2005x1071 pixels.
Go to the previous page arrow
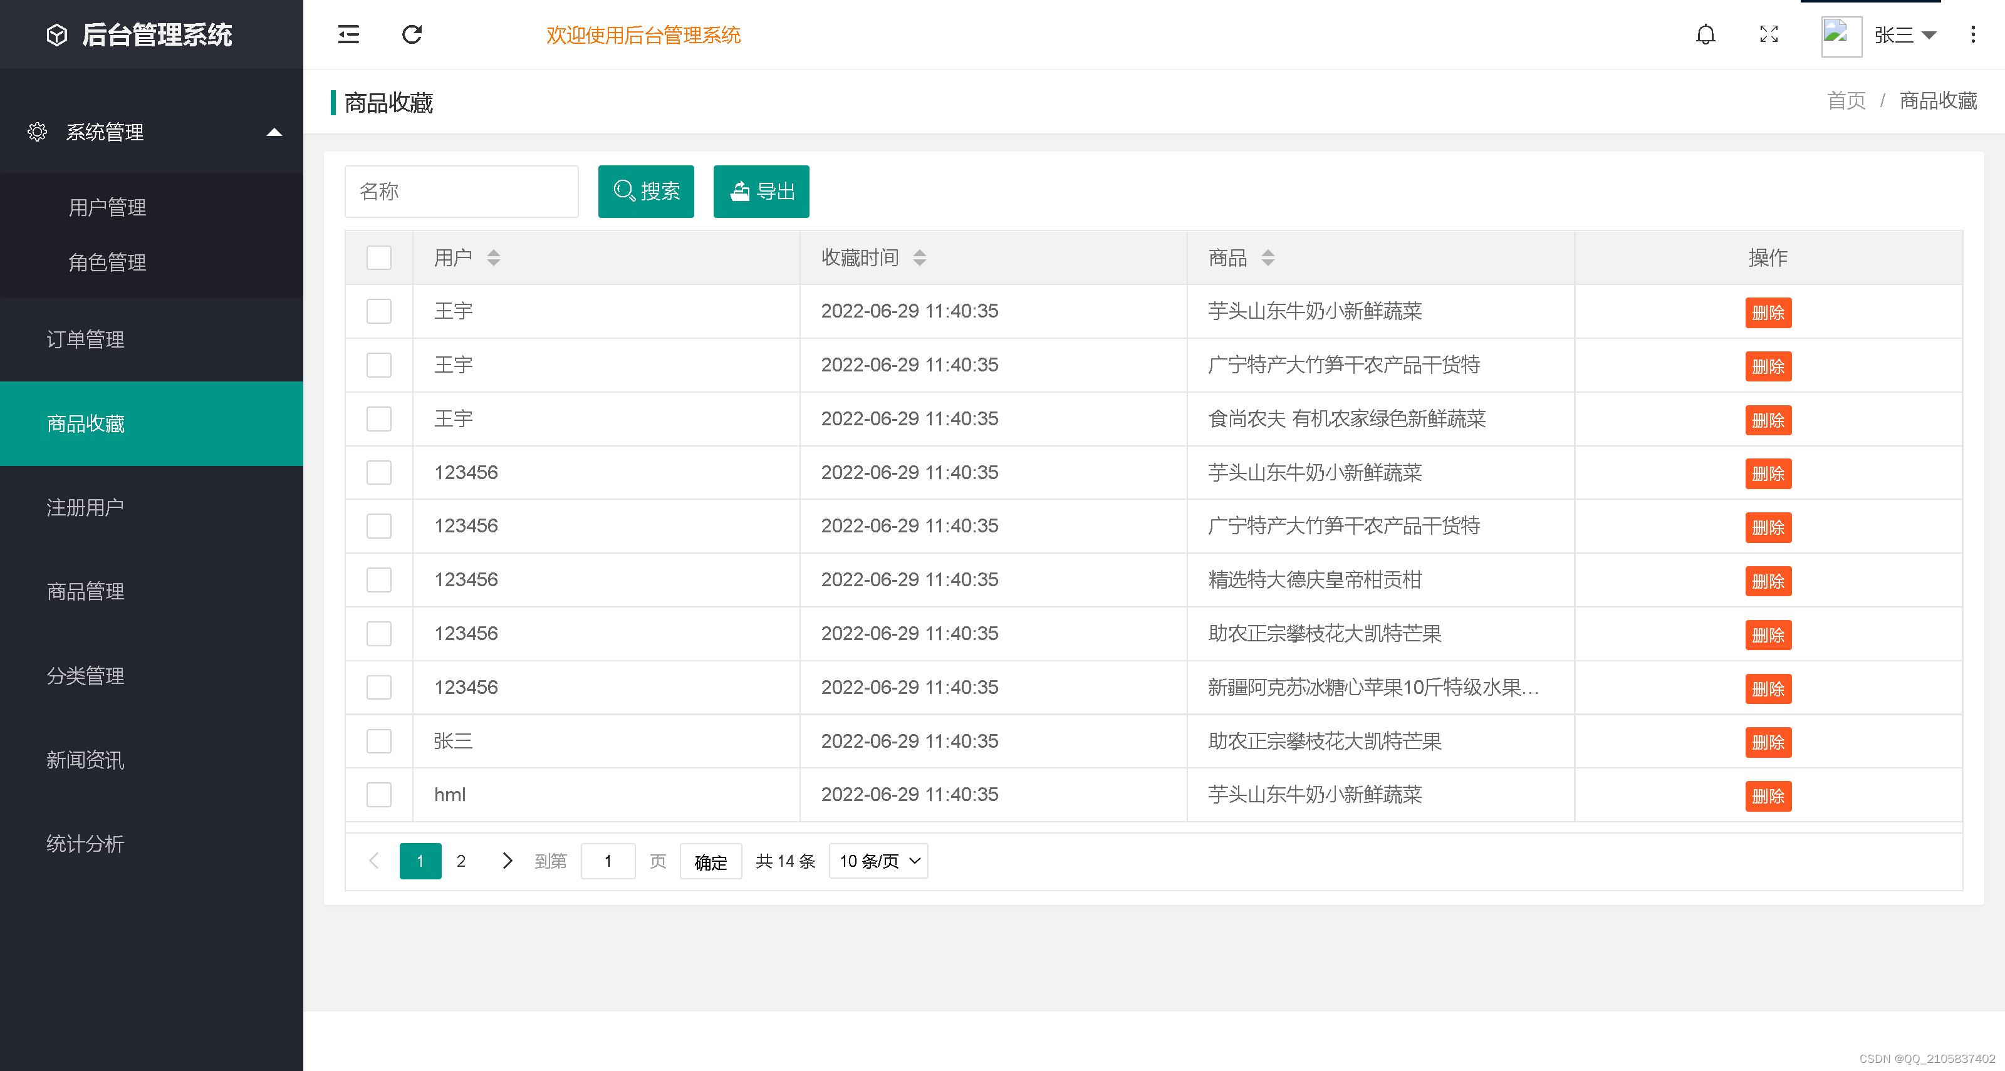click(373, 860)
